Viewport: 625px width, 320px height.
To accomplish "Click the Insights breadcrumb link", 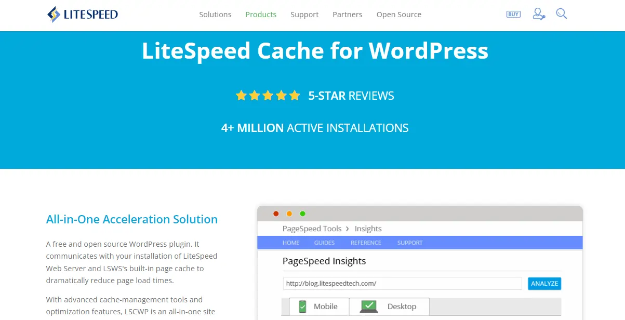I will click(368, 229).
